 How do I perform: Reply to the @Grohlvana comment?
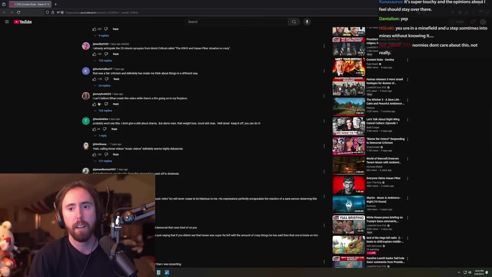116,155
